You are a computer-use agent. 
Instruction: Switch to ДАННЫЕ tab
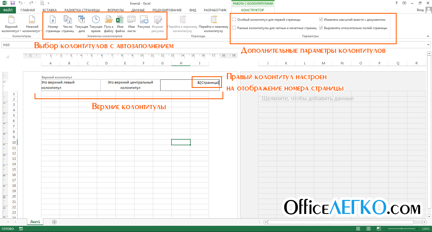138,10
